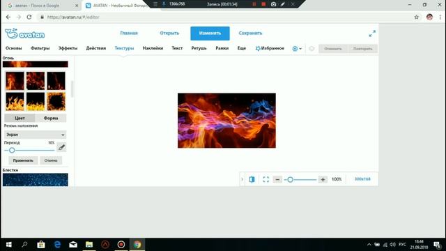Click the Огонь fire category banner
This screenshot has width=446, height=251.
(36, 64)
